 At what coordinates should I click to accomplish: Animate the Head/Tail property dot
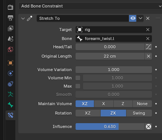pyautogui.click(x=156, y=47)
